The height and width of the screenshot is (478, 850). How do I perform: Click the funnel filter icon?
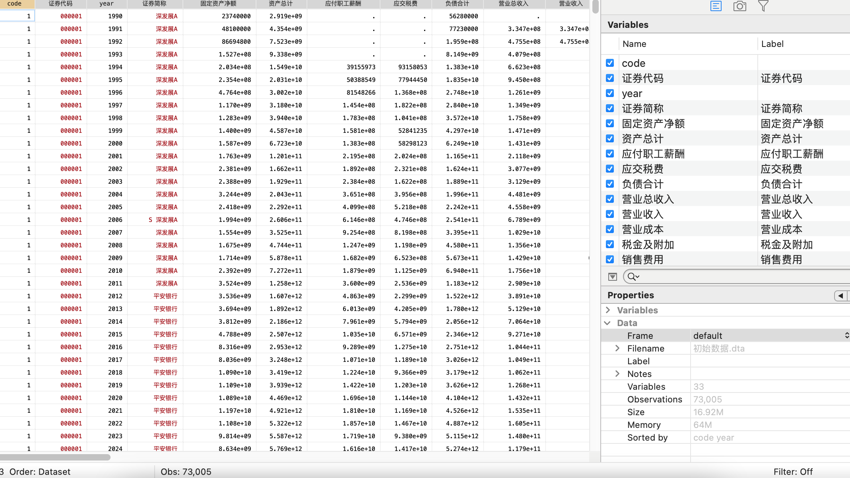[763, 6]
